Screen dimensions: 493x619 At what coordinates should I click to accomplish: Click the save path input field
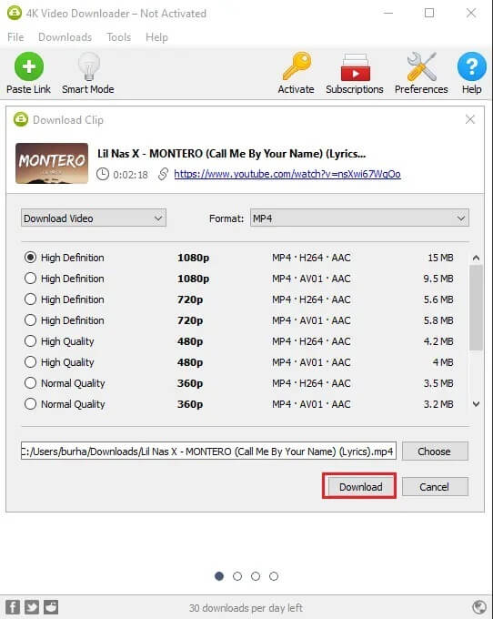208,451
